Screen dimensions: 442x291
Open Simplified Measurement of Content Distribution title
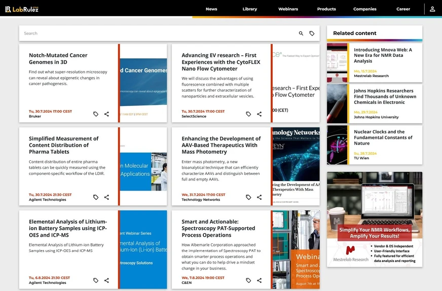pyautogui.click(x=63, y=145)
